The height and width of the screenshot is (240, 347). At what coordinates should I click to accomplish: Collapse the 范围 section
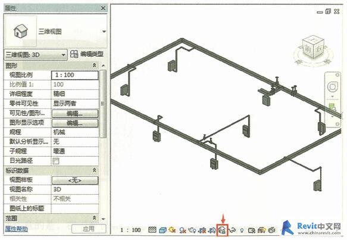[94, 218]
